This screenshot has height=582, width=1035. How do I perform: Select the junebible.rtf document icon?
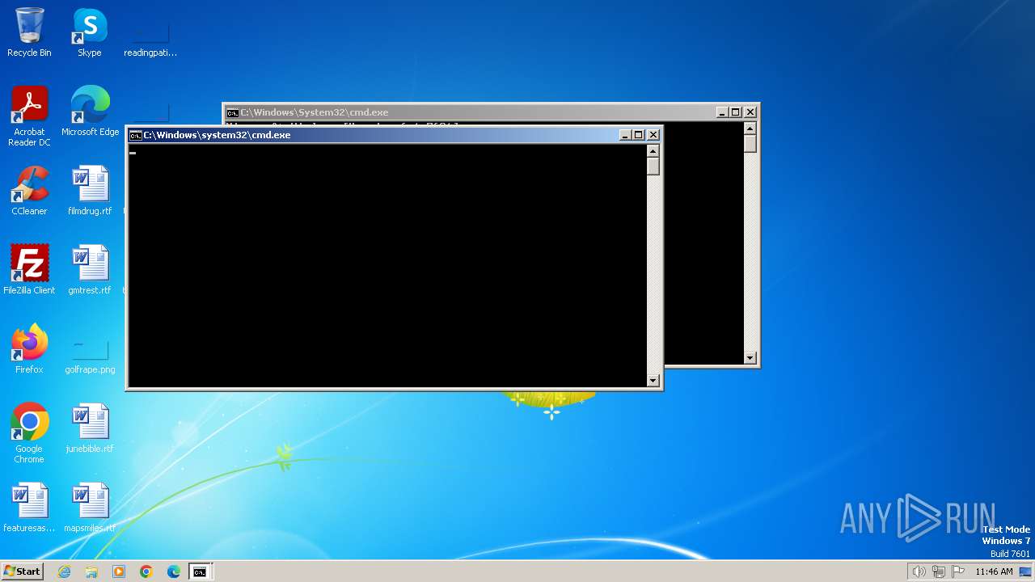(x=90, y=428)
